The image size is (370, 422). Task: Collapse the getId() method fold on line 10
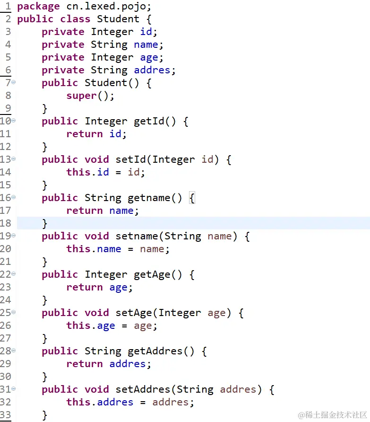click(x=13, y=120)
